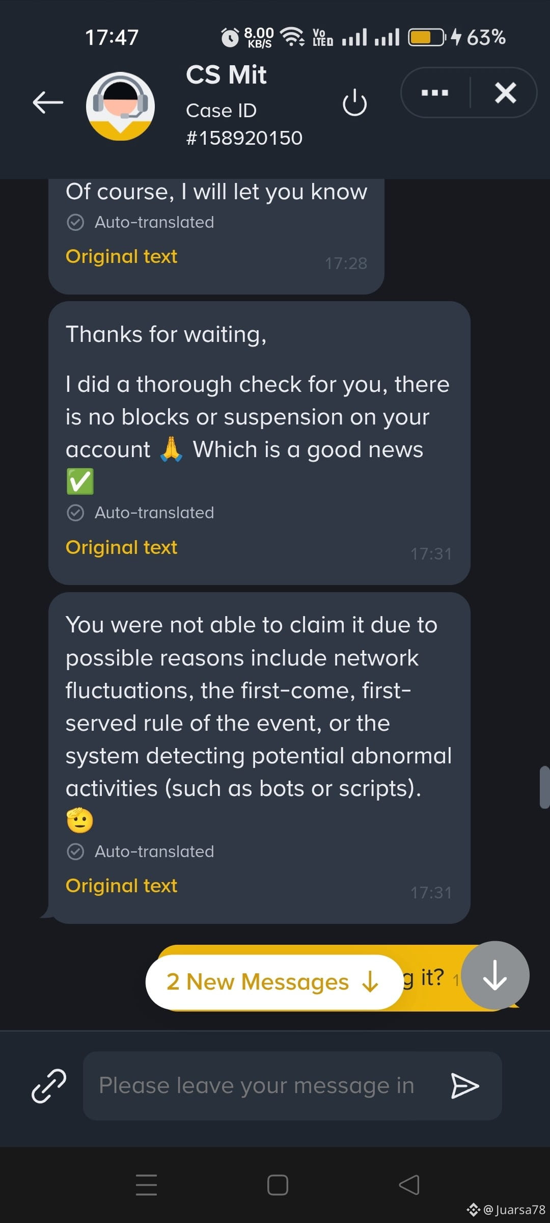
Task: Show original text of 'not able to claim' message
Action: (x=121, y=886)
